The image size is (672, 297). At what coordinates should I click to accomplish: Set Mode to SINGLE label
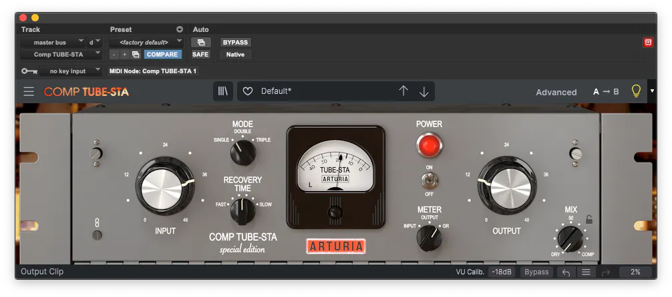pyautogui.click(x=221, y=140)
